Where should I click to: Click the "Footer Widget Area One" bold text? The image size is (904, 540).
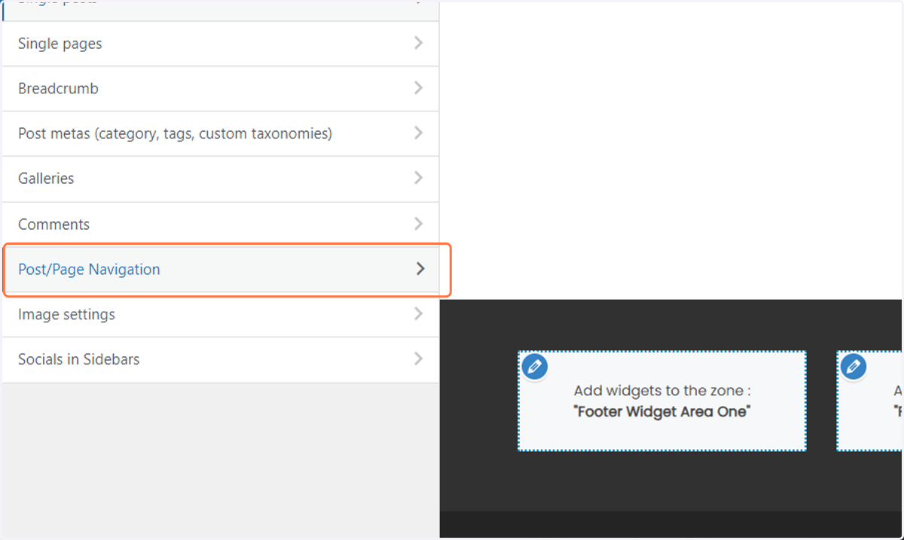[662, 412]
